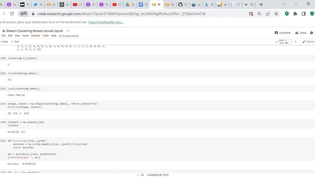Click the completed at 15:43 status
Image resolution: width=315 pixels, height=177 pixels.
[x=157, y=175]
